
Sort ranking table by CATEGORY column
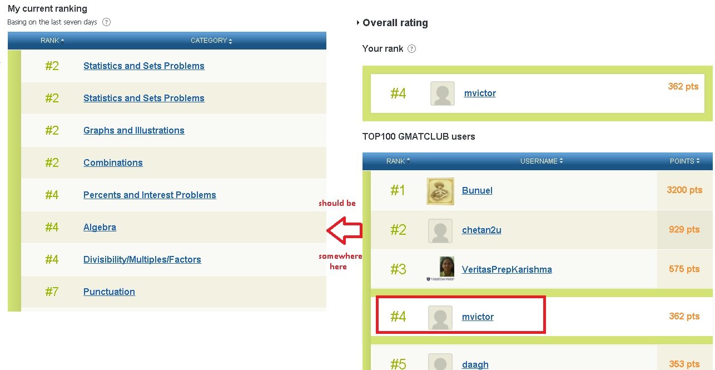pyautogui.click(x=211, y=41)
